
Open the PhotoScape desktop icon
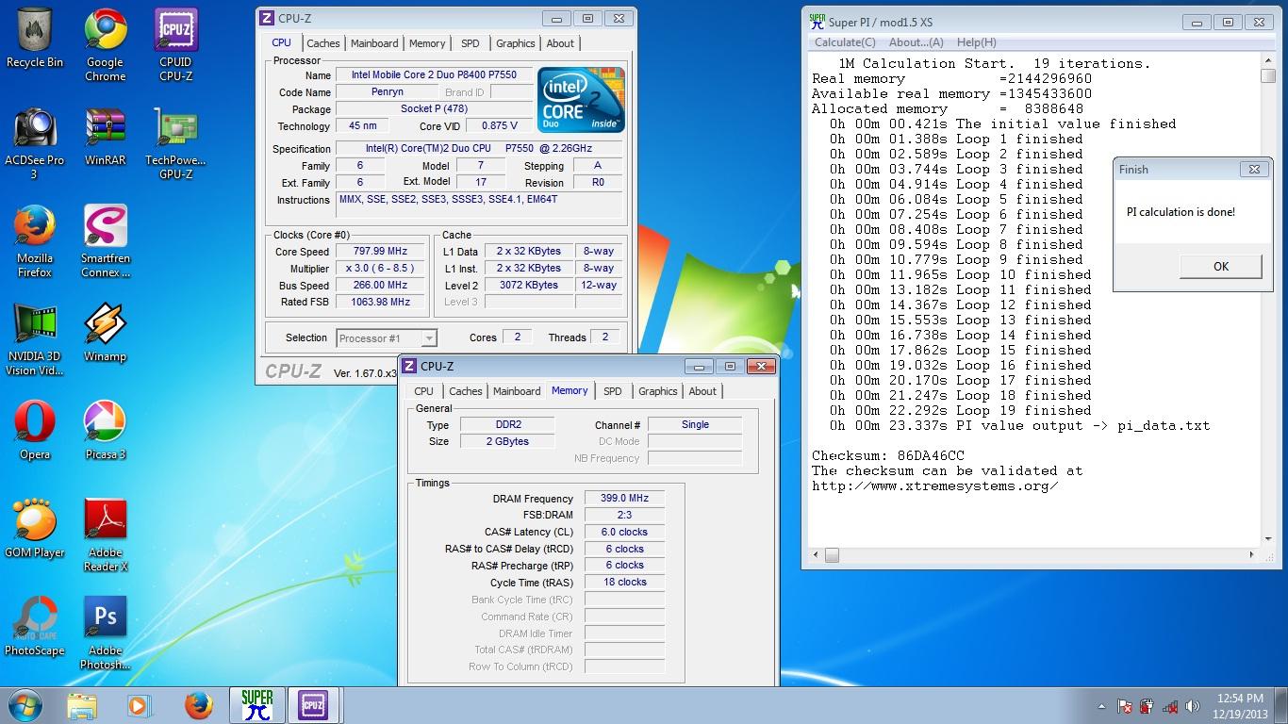(x=35, y=627)
